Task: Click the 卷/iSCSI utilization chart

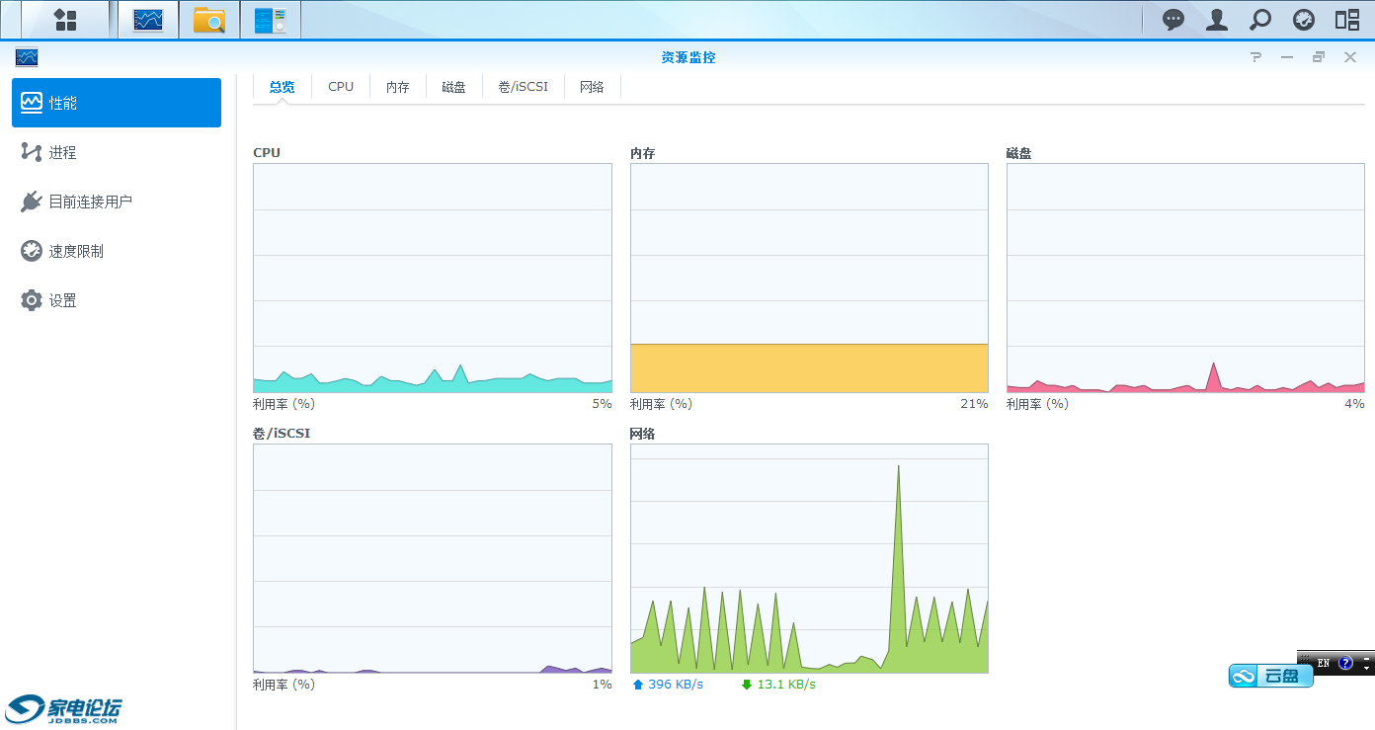Action: click(433, 558)
